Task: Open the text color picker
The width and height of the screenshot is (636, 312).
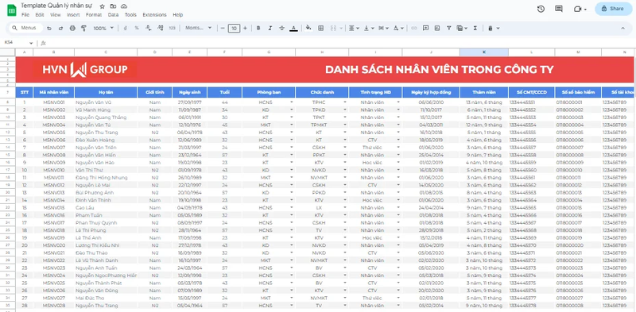Action: pos(293,29)
